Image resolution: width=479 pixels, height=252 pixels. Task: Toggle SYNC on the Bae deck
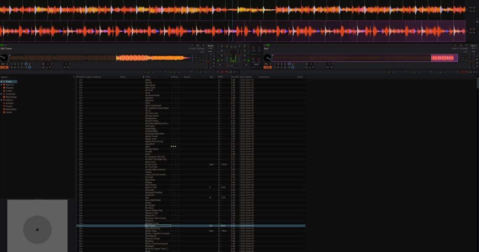[x=474, y=52]
